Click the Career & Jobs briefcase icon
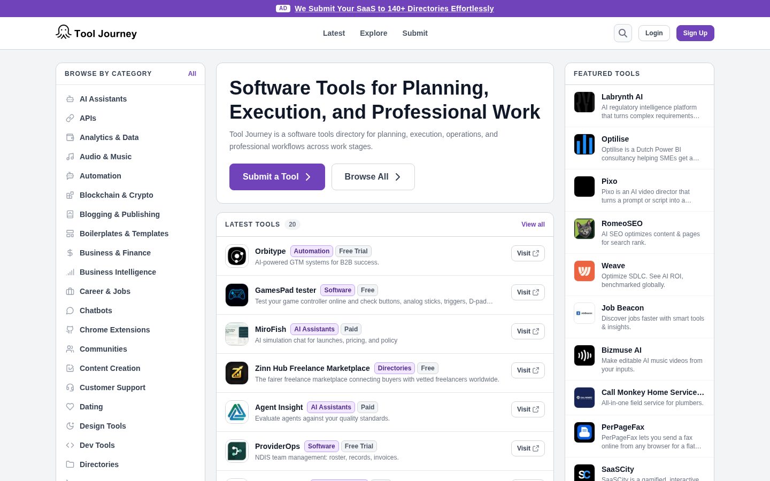Viewport: 770px width, 481px height. pos(70,291)
